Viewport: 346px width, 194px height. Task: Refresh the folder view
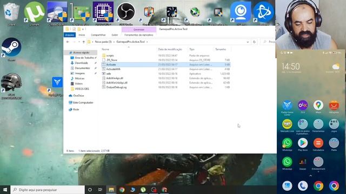pos(254,42)
